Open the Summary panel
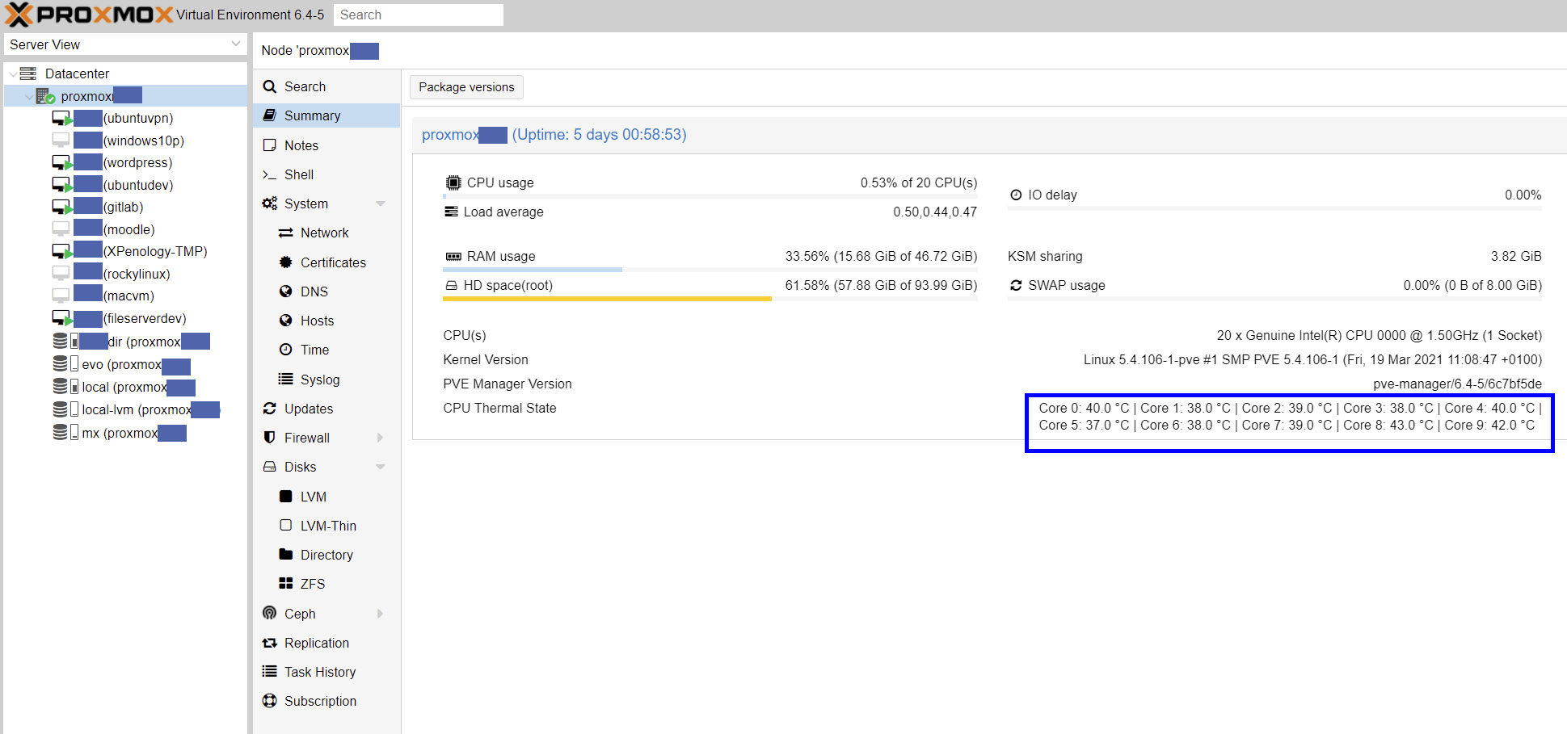The width and height of the screenshot is (1567, 734). [x=326, y=115]
